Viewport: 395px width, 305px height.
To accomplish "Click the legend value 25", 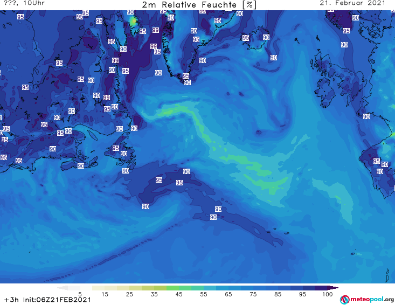I will click(x=129, y=294).
